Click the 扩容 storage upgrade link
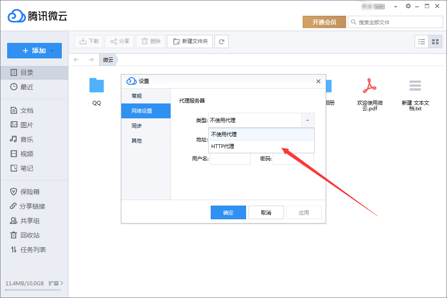 pyautogui.click(x=54, y=283)
